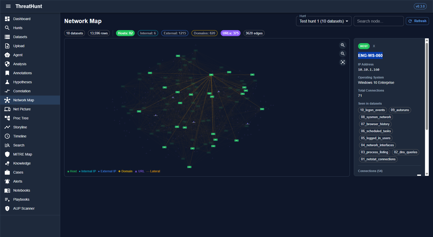This screenshot has height=237, width=433.
Task: Click the Search node input field
Action: [378, 21]
